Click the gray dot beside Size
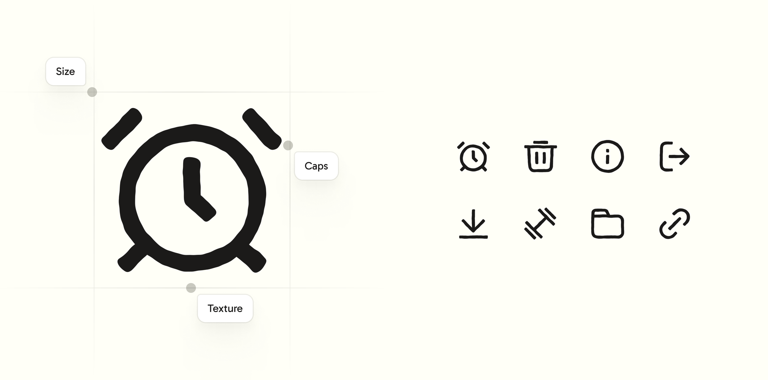The height and width of the screenshot is (380, 768). pos(92,92)
